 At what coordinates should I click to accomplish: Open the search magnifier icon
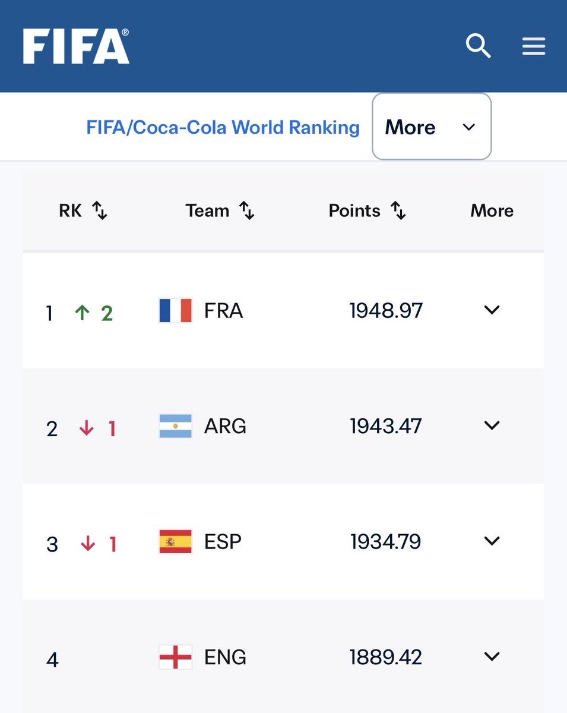tap(478, 46)
